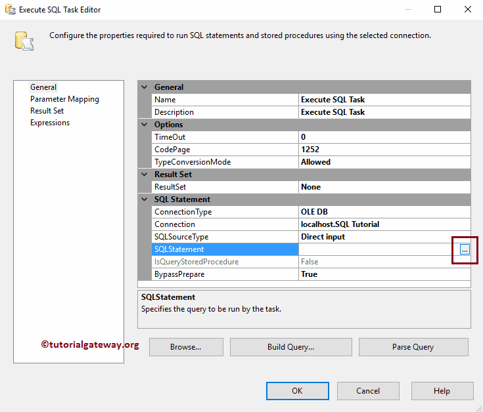Open Help for the task editor
Screen dimensions: 483x412
pyautogui.click(x=442, y=391)
